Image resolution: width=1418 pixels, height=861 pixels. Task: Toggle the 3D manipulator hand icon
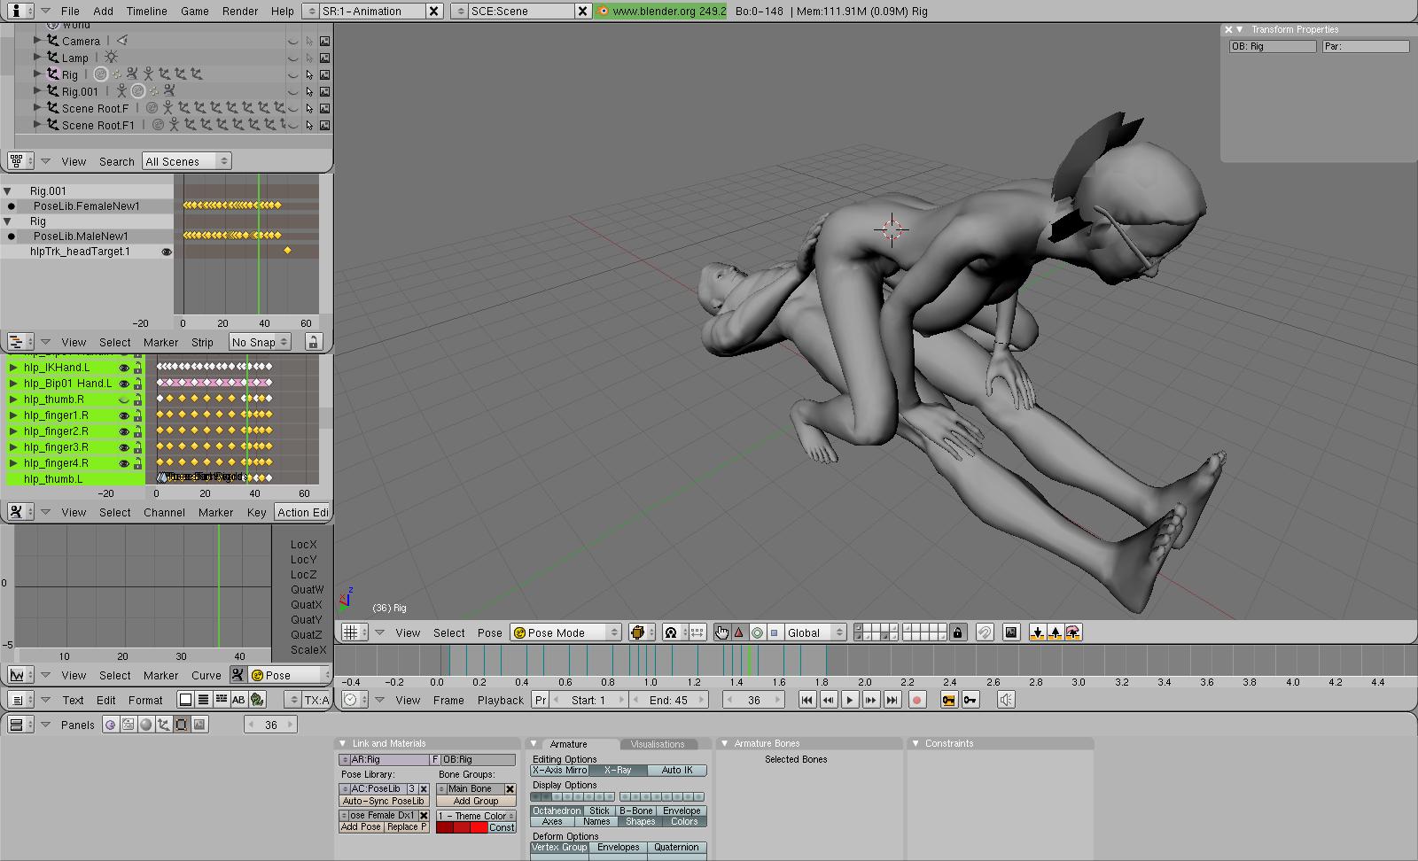point(721,632)
